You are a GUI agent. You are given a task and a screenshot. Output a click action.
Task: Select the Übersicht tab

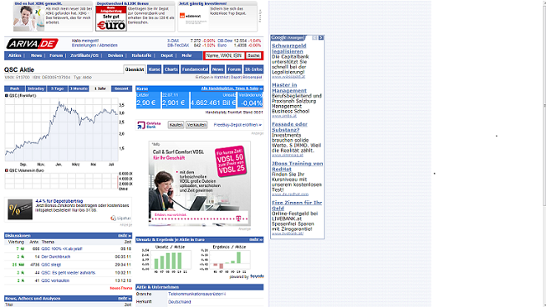point(135,69)
